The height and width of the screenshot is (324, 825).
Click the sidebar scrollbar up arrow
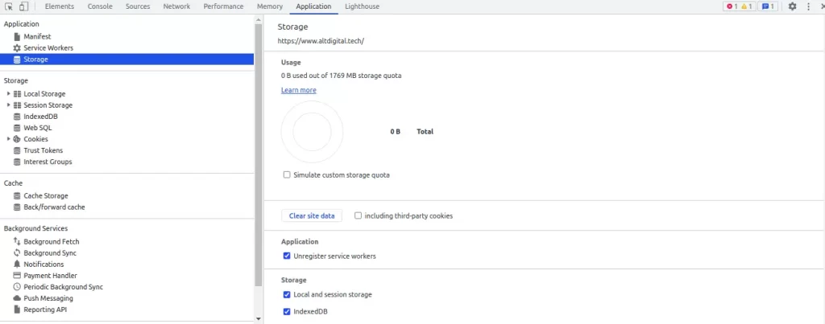pos(258,19)
